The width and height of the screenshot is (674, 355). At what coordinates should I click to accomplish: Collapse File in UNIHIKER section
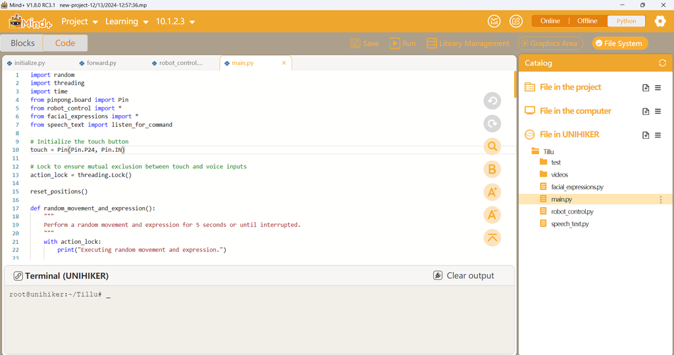(x=569, y=134)
